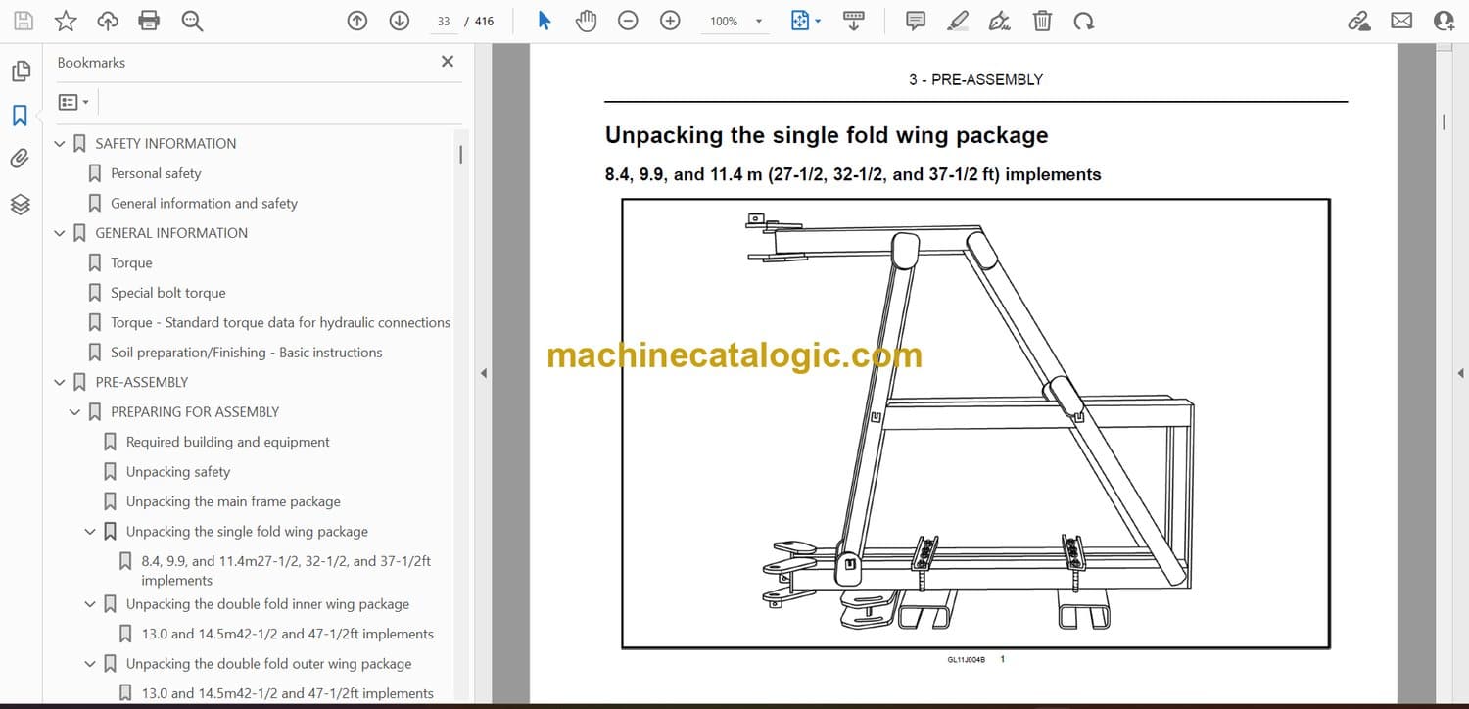Choose the selection arrow tool
The height and width of the screenshot is (709, 1469).
point(545,21)
